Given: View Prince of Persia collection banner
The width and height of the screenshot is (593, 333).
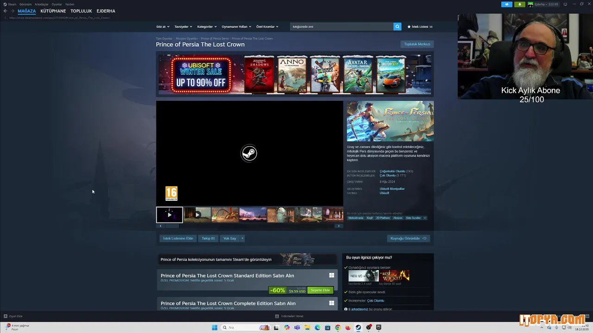Looking at the screenshot, I should 247,259.
